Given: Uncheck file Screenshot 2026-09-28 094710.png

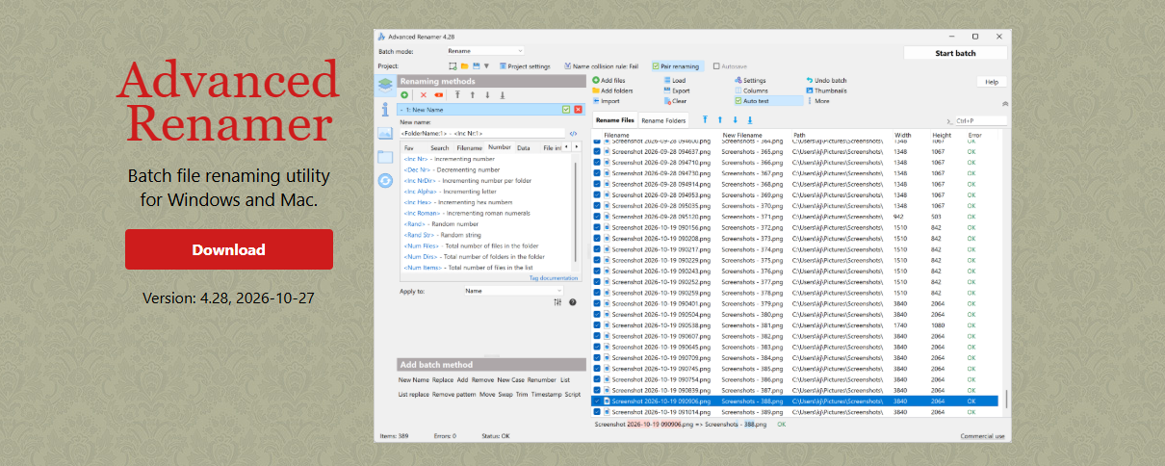Looking at the screenshot, I should 597,162.
